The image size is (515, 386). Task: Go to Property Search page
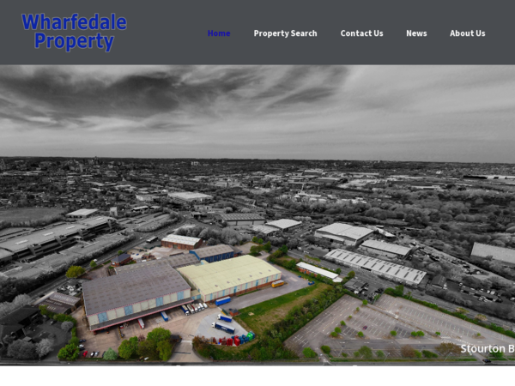click(x=285, y=33)
